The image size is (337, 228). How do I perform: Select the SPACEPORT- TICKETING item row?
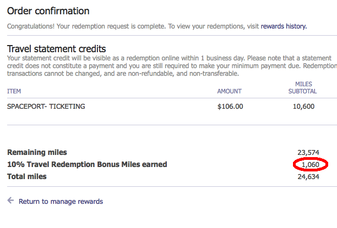[172, 107]
